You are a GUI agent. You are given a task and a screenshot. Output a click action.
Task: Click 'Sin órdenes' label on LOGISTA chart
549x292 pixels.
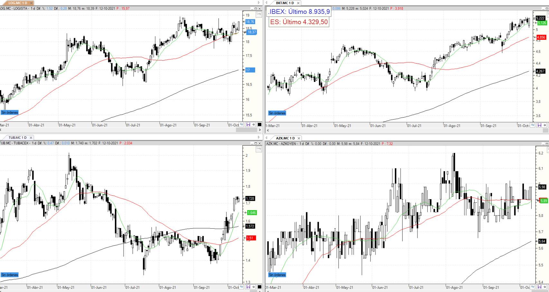click(10, 112)
